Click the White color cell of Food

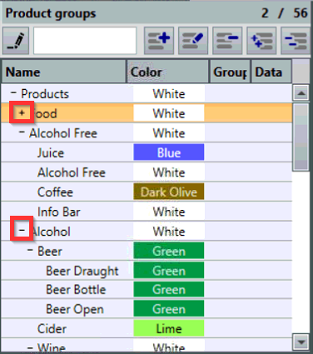tap(169, 113)
